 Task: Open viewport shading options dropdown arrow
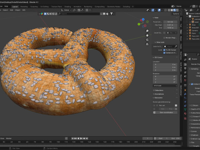point(180,10)
